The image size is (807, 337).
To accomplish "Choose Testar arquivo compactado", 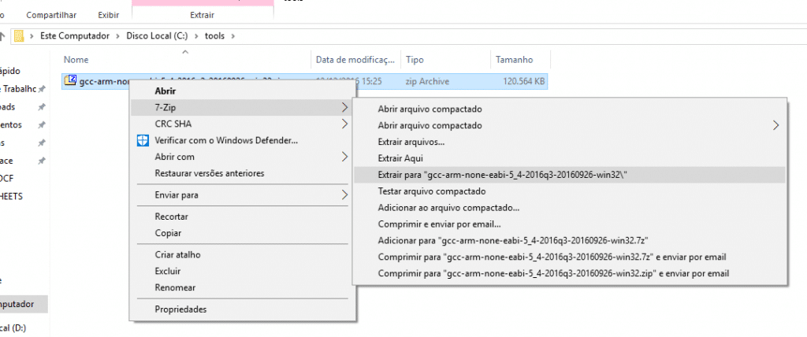I will click(x=431, y=191).
